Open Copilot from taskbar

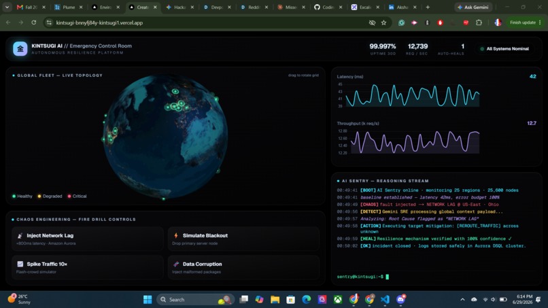click(259, 299)
